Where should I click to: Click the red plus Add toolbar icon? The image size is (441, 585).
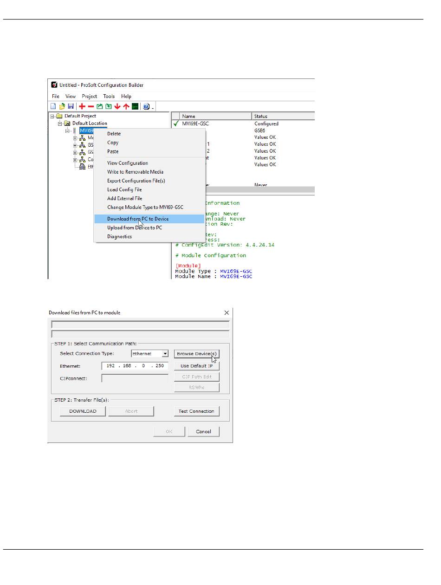tap(82, 106)
